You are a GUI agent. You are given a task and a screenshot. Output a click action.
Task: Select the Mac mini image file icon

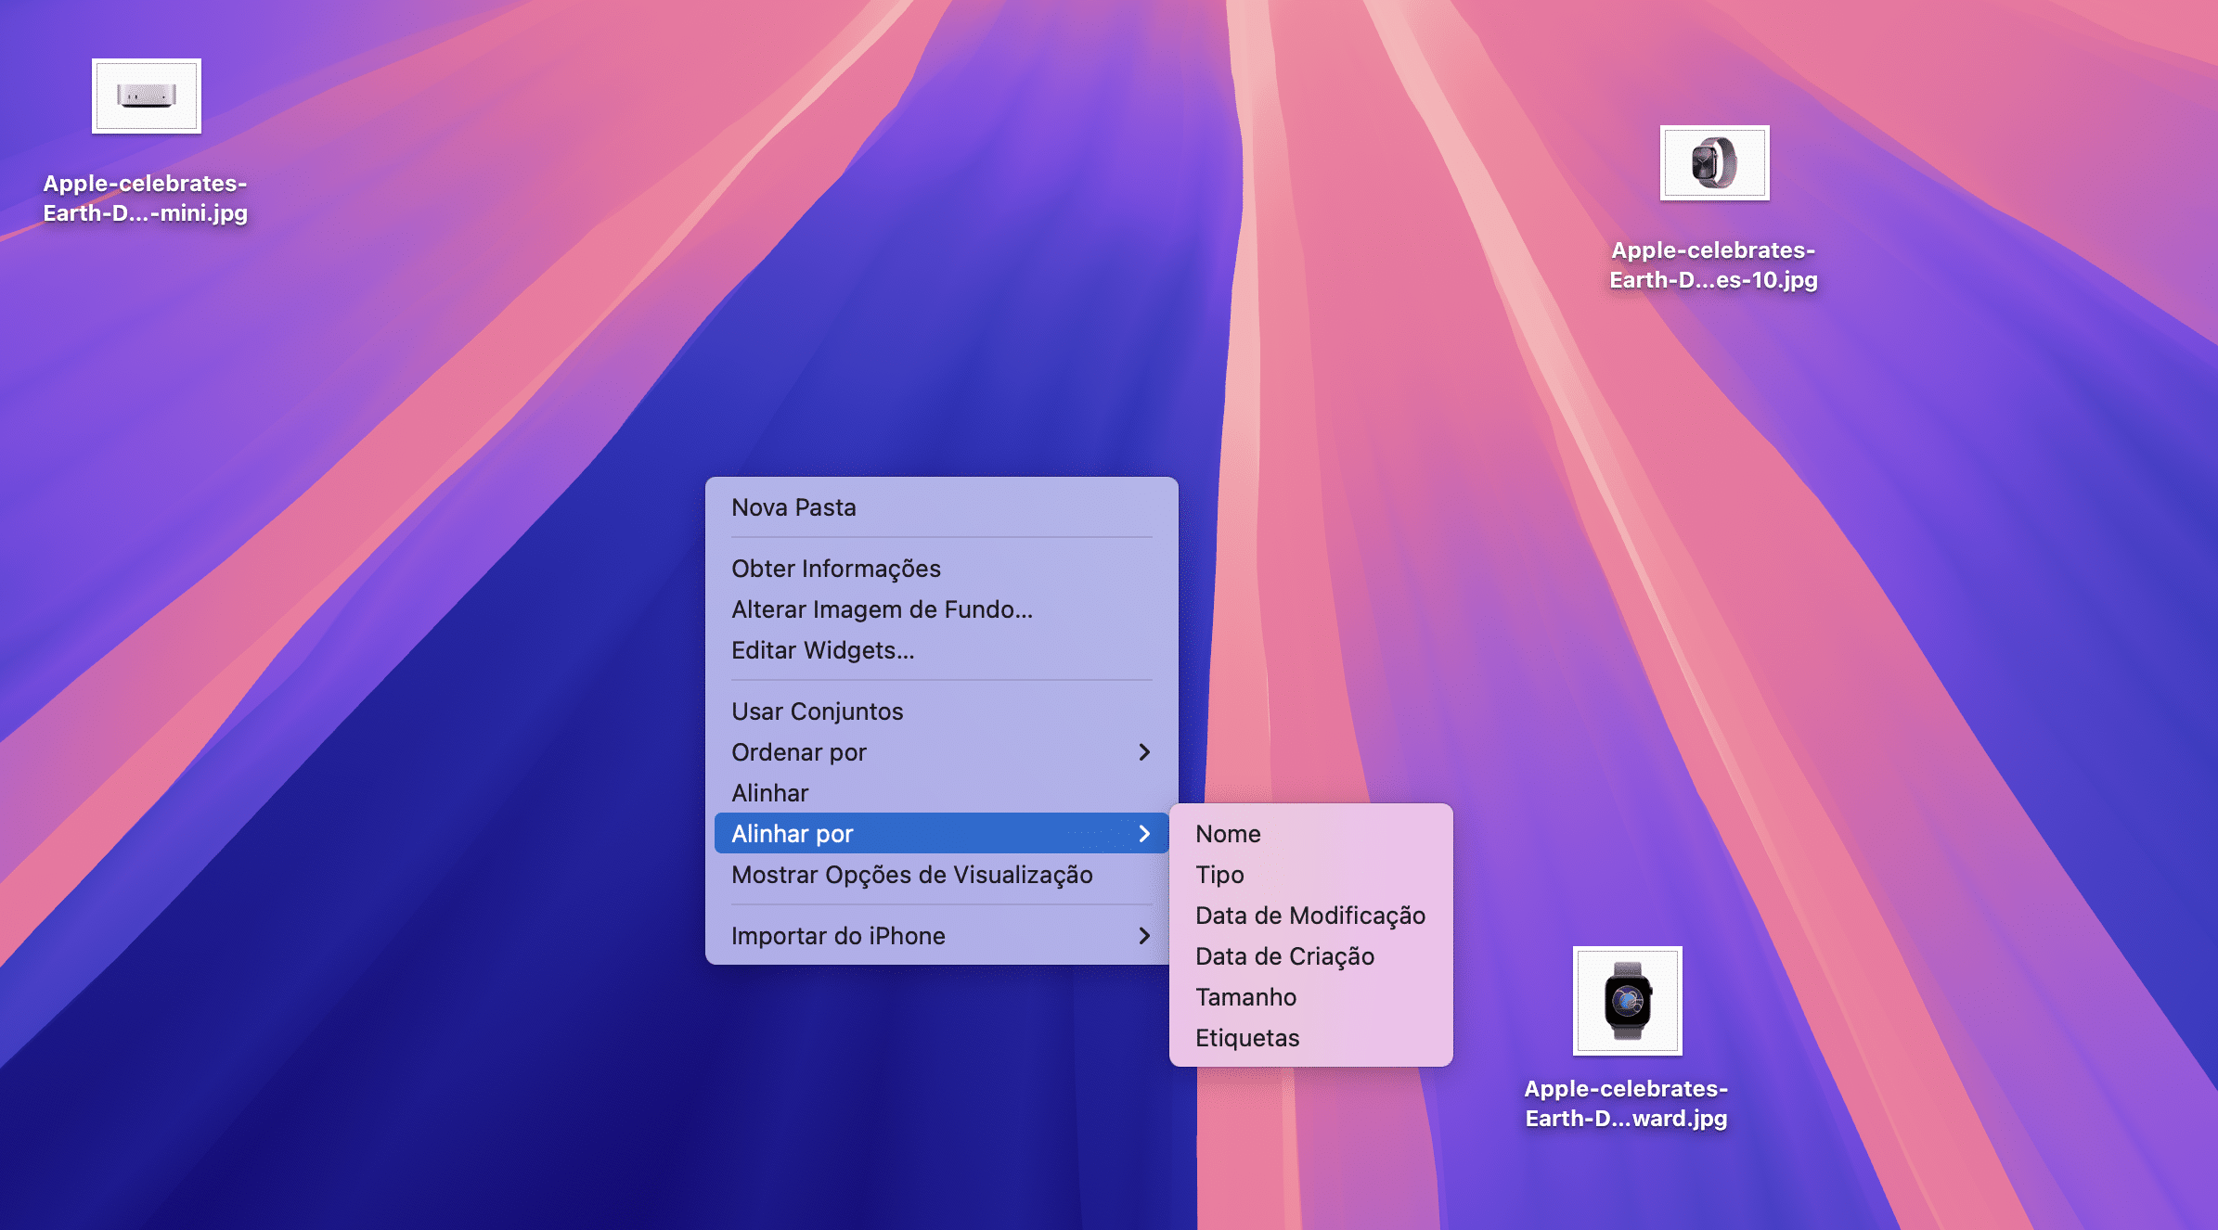coord(147,96)
